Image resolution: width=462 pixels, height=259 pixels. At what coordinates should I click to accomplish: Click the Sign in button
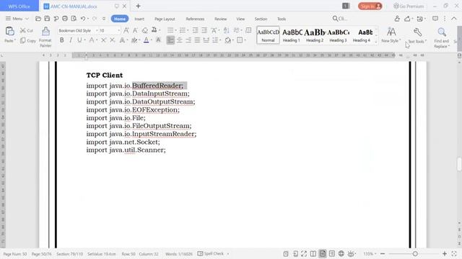[370, 6]
